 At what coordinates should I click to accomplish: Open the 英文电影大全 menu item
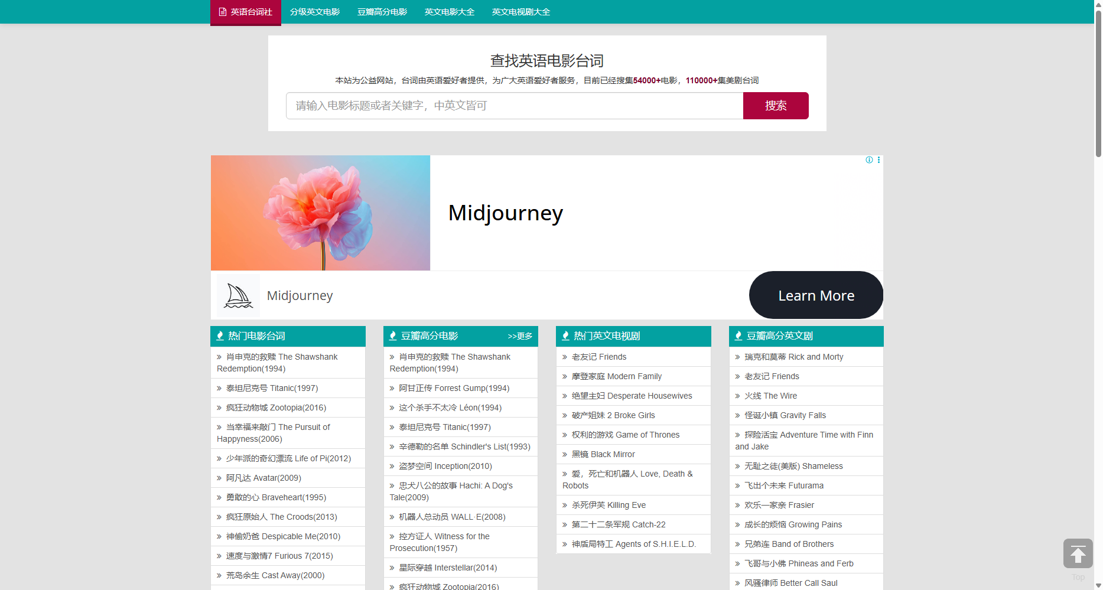[450, 12]
